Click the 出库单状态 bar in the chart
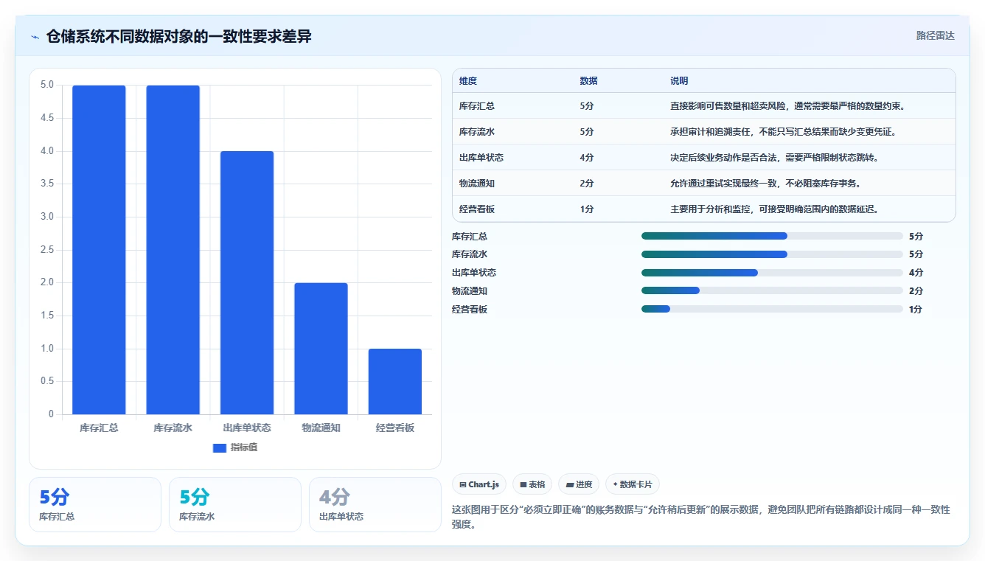985x561 pixels. point(247,283)
